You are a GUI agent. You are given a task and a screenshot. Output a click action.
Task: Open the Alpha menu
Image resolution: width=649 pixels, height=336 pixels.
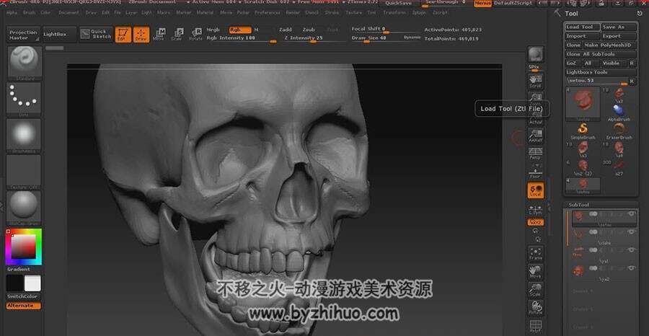(x=12, y=13)
